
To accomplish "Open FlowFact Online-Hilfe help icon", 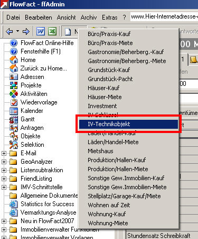I will click(14, 43).
